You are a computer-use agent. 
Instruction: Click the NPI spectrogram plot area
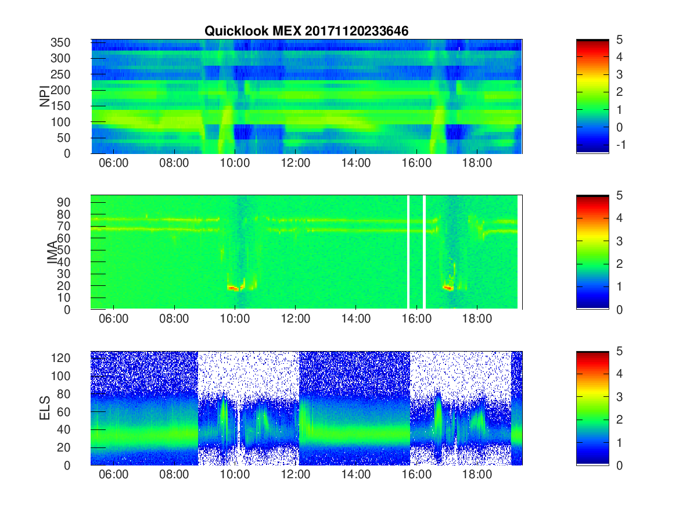pos(307,96)
